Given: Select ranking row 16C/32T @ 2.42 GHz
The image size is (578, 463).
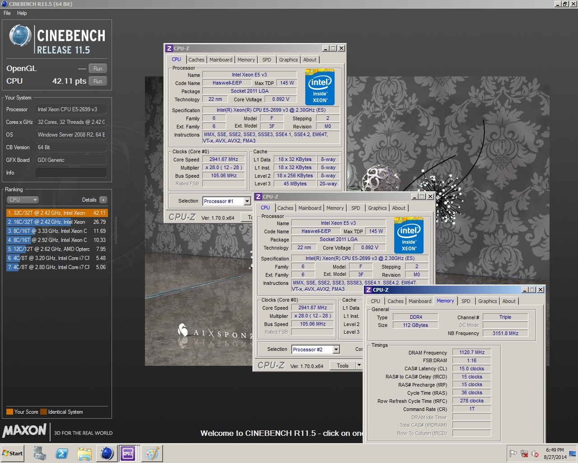Looking at the screenshot, I should (57, 222).
